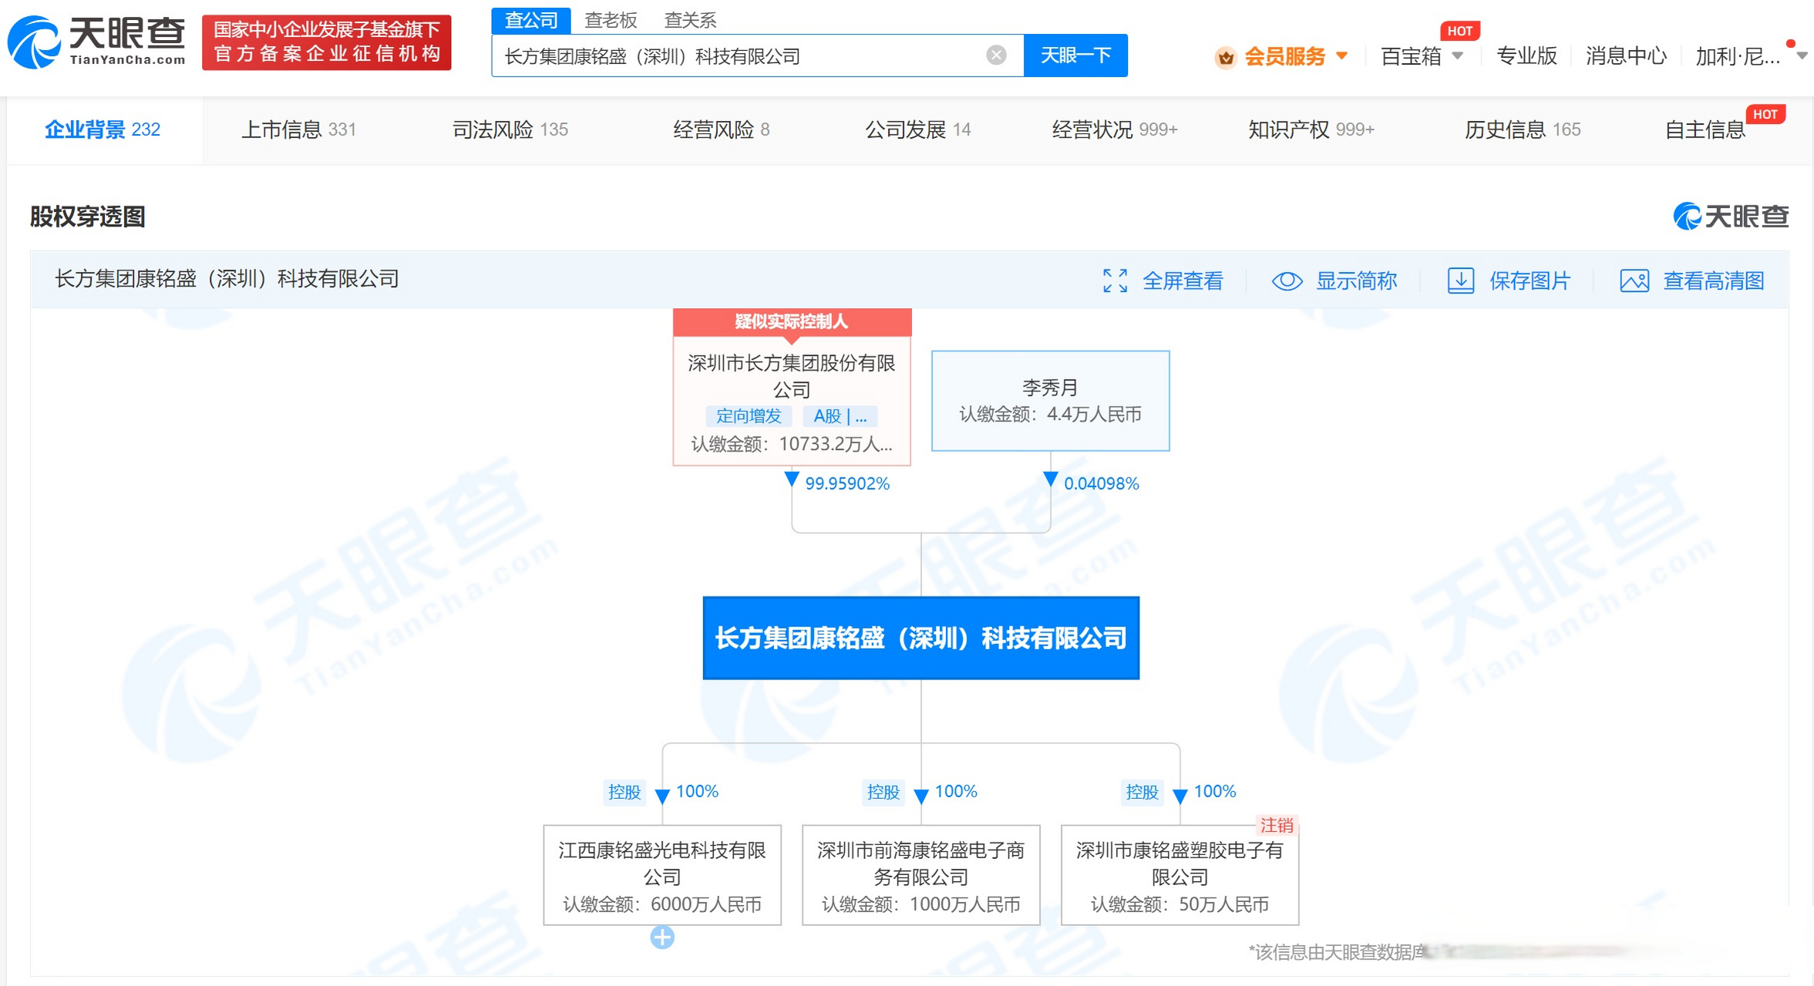
Task: Click the TianYanCha watermark logo top right
Action: [x=1731, y=216]
